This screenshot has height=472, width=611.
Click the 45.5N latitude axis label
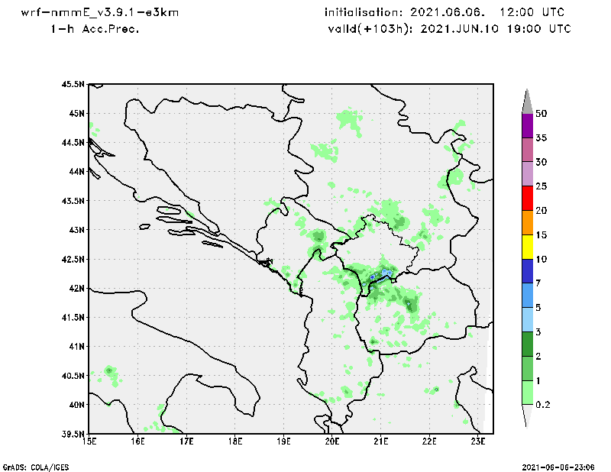click(73, 84)
